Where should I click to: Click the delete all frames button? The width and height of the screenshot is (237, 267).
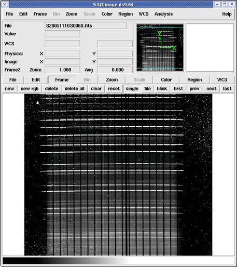click(x=75, y=89)
